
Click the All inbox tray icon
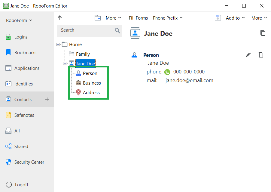click(8, 131)
